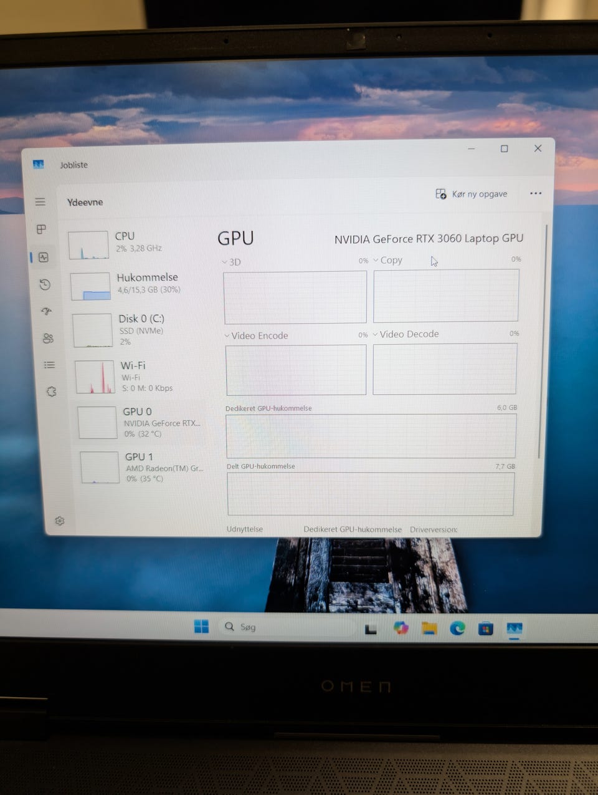
Task: Click the Kør ny opgave button
Action: [x=472, y=194]
